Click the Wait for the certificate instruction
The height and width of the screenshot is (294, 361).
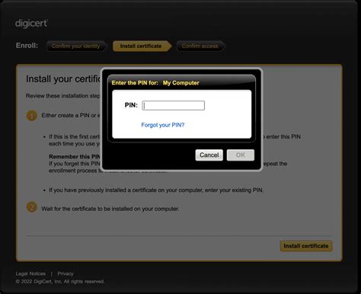(x=110, y=209)
